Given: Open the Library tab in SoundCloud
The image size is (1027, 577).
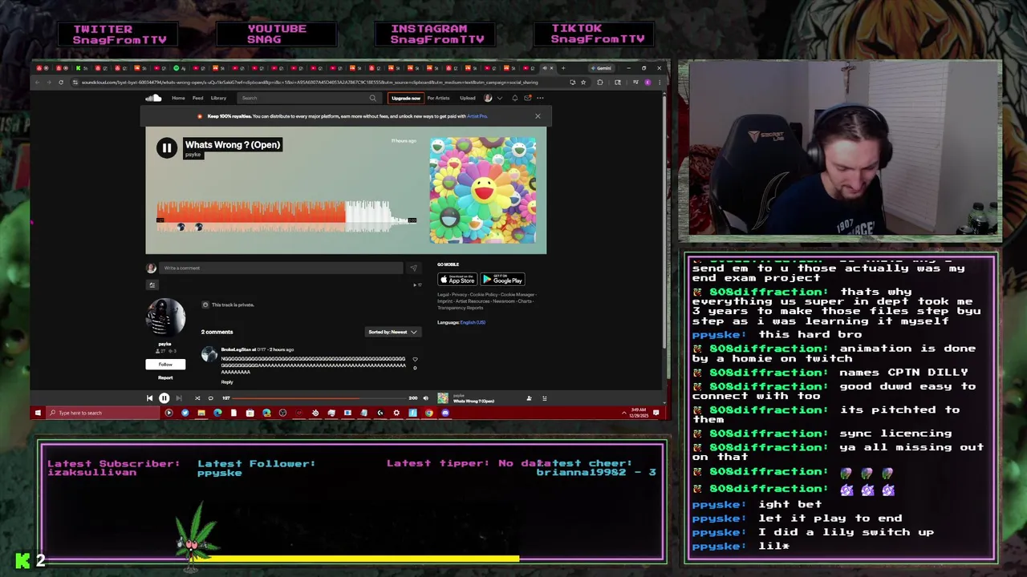Looking at the screenshot, I should point(218,98).
